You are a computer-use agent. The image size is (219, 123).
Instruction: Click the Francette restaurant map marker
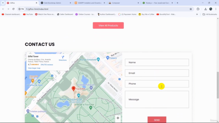pyautogui.click(x=33, y=81)
